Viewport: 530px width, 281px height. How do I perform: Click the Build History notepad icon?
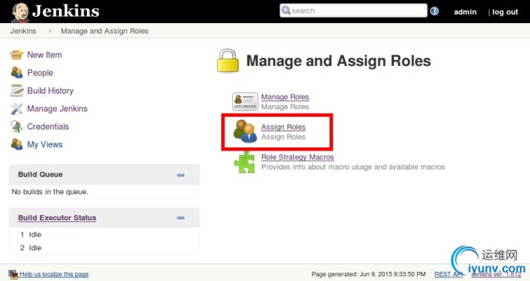pos(17,91)
